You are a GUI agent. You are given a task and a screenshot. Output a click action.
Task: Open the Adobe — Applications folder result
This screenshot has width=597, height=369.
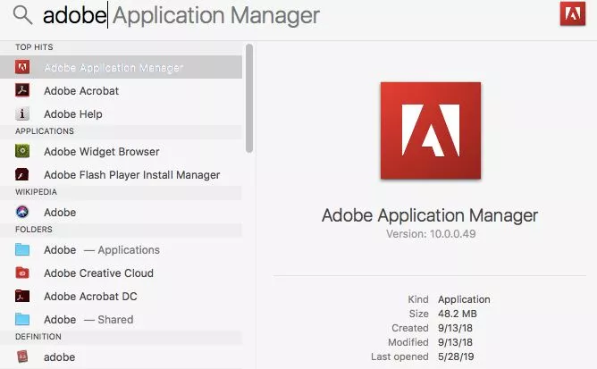pos(121,250)
